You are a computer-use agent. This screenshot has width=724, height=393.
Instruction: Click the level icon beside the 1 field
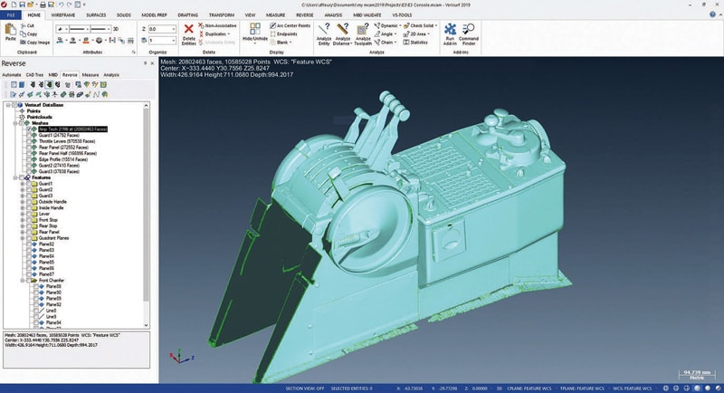pos(144,41)
